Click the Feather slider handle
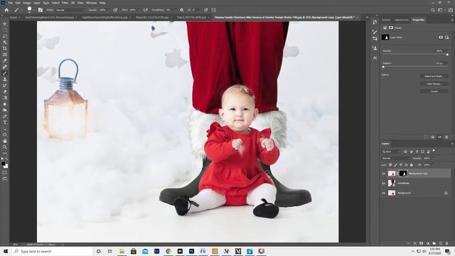The height and width of the screenshot is (256, 455). tap(383, 67)
